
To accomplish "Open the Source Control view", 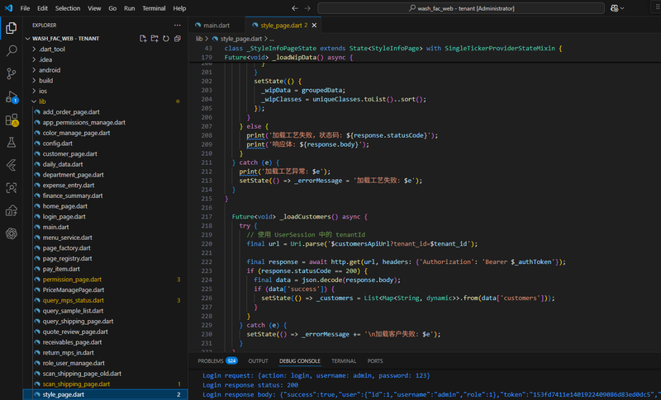I will click(12, 73).
